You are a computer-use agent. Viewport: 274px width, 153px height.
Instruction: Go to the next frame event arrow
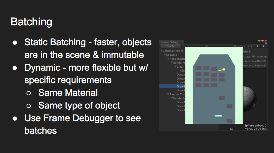point(264,46)
